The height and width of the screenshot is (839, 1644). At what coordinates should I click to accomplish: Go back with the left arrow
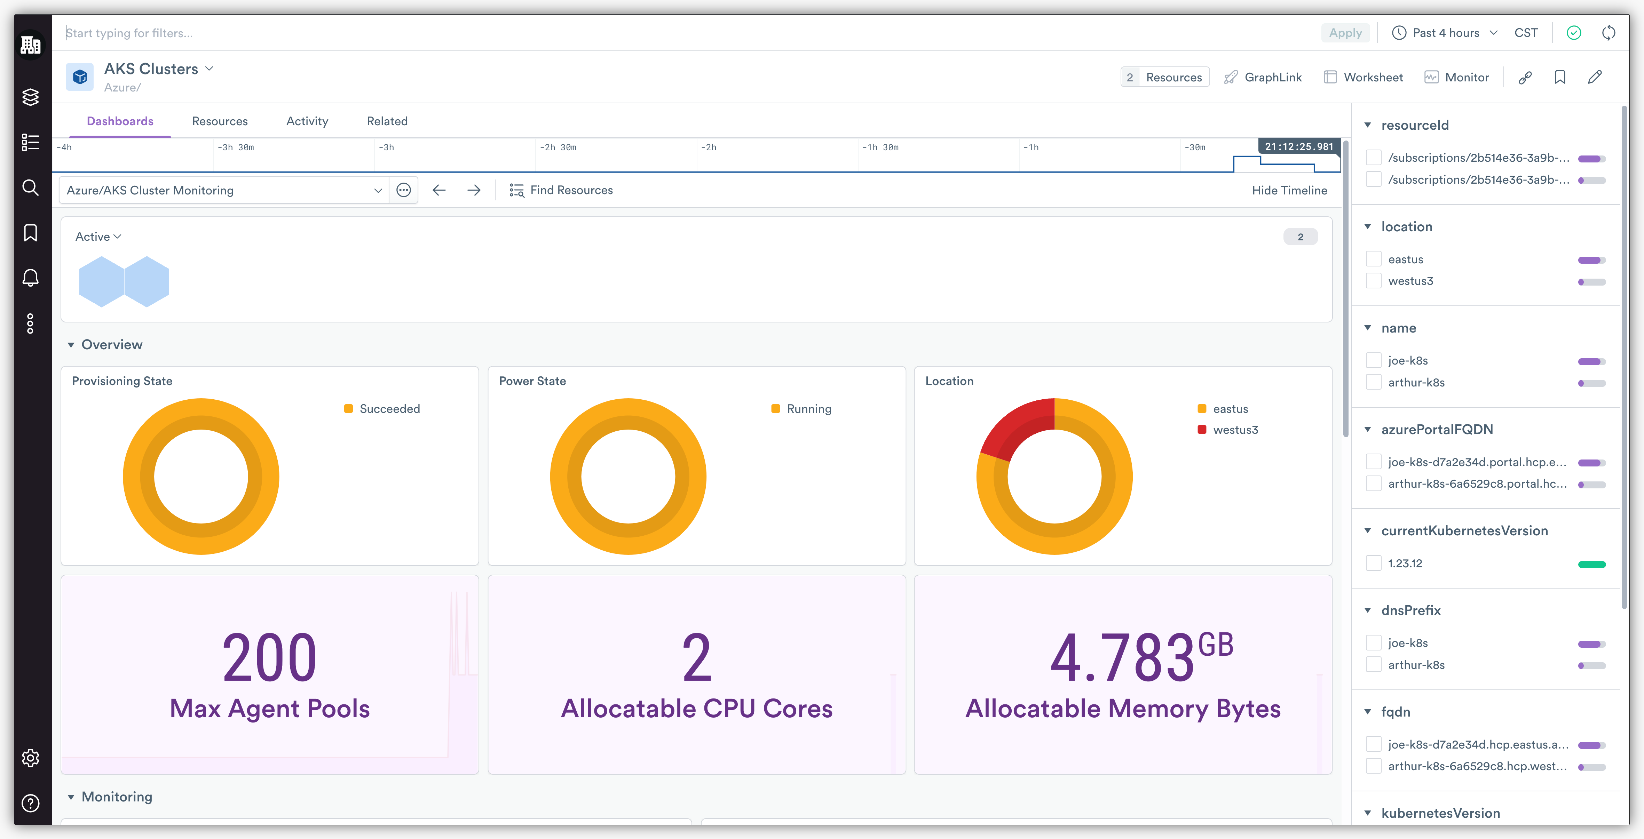[x=439, y=190]
